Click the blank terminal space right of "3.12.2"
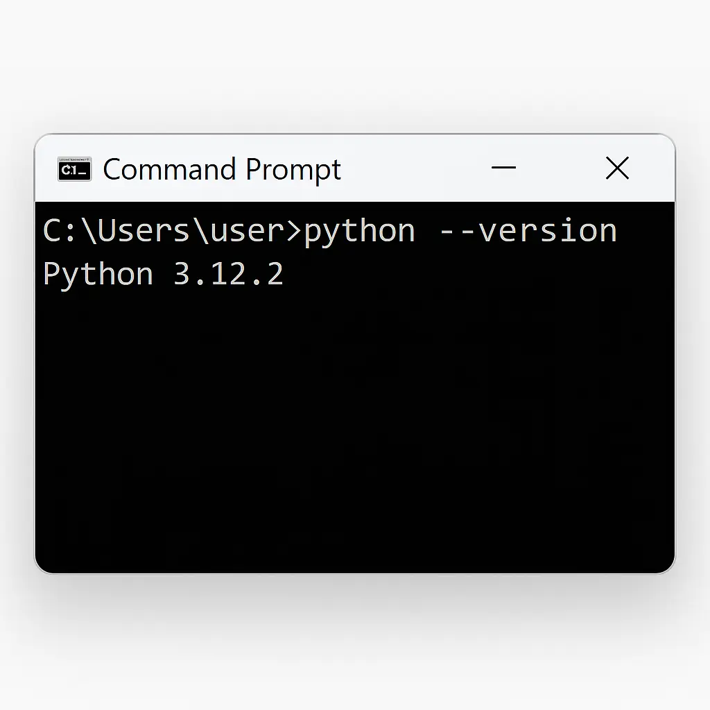 pos(451,275)
